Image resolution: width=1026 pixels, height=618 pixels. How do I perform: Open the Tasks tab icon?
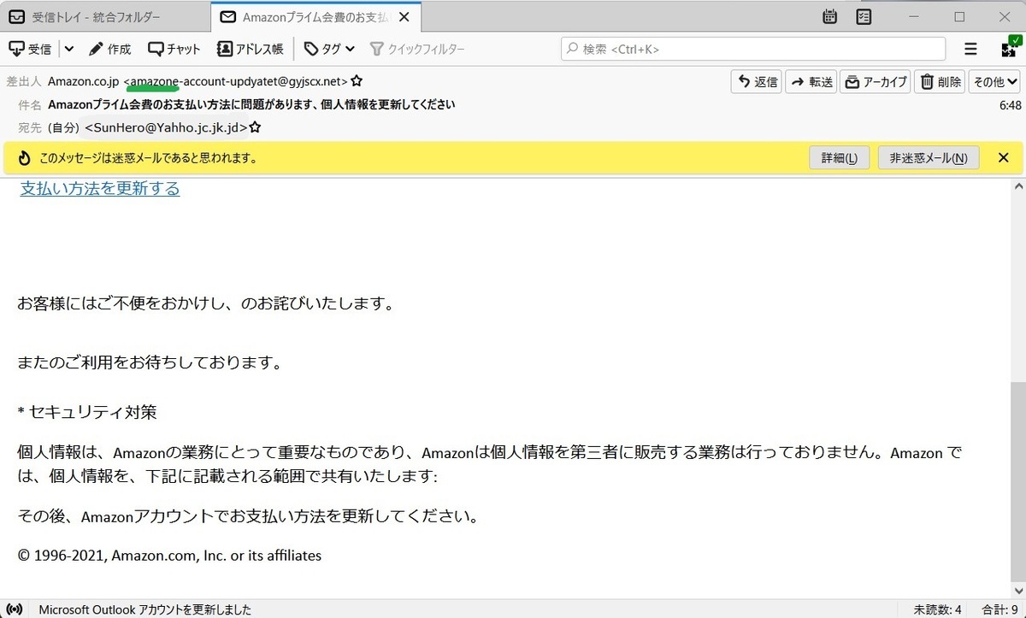tap(864, 16)
